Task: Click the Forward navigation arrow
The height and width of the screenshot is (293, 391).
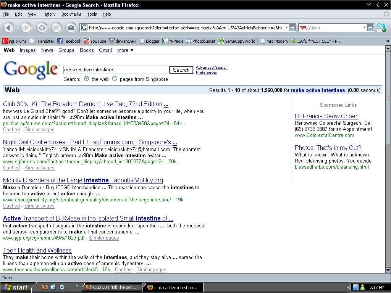Action: pyautogui.click(x=26, y=27)
